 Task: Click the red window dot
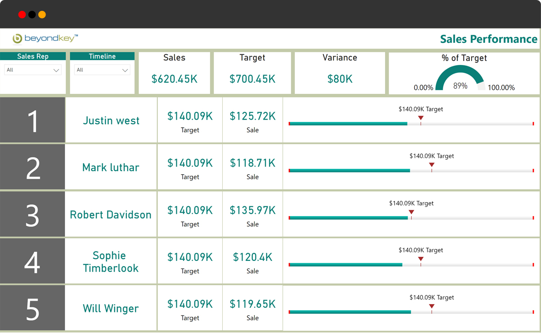coord(22,15)
